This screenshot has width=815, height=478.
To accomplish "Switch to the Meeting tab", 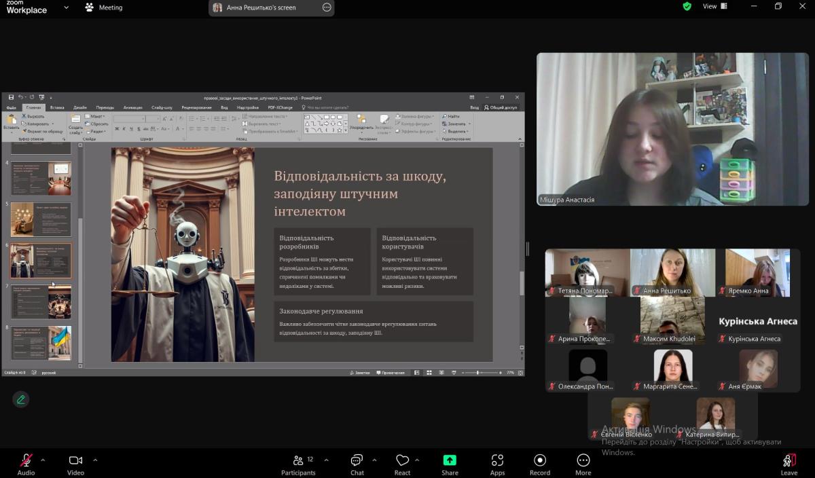I will pyautogui.click(x=104, y=7).
